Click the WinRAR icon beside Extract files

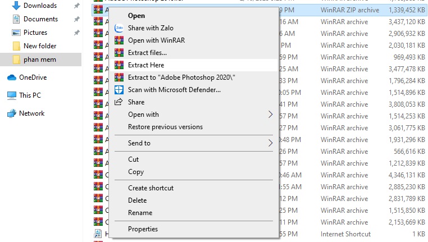[119, 53]
